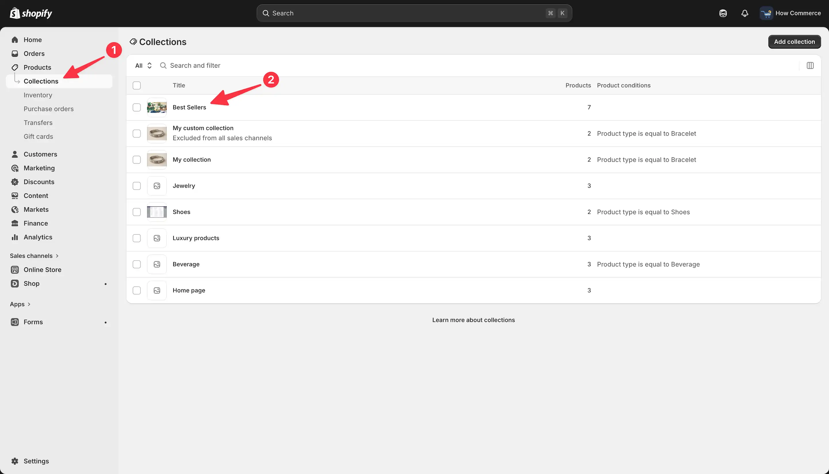Open Inventory in the sidebar

coord(38,95)
